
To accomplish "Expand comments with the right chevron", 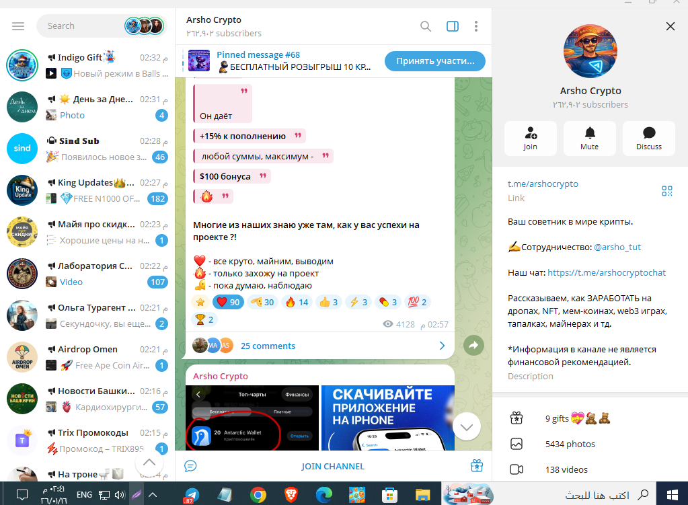I will pos(442,346).
